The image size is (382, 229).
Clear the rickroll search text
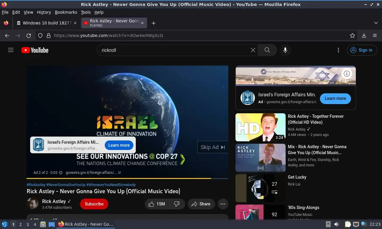[253, 50]
